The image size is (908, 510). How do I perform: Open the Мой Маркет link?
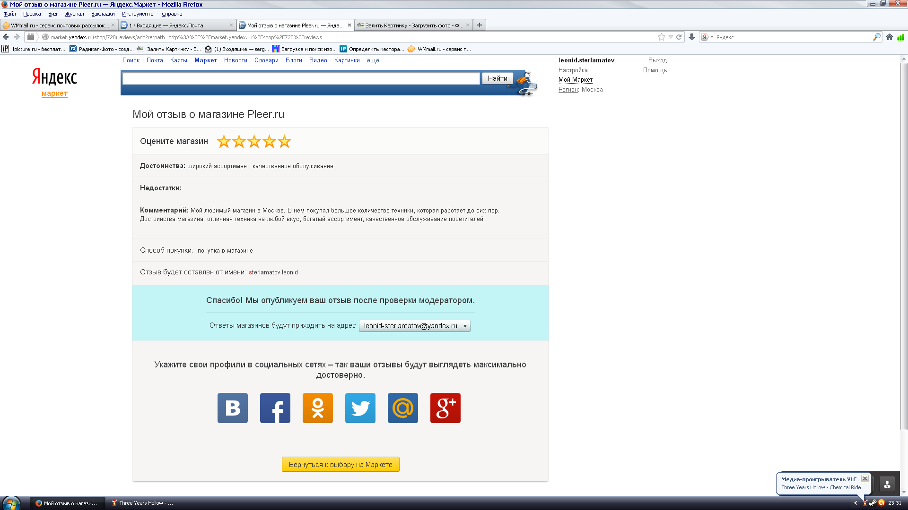coord(576,80)
